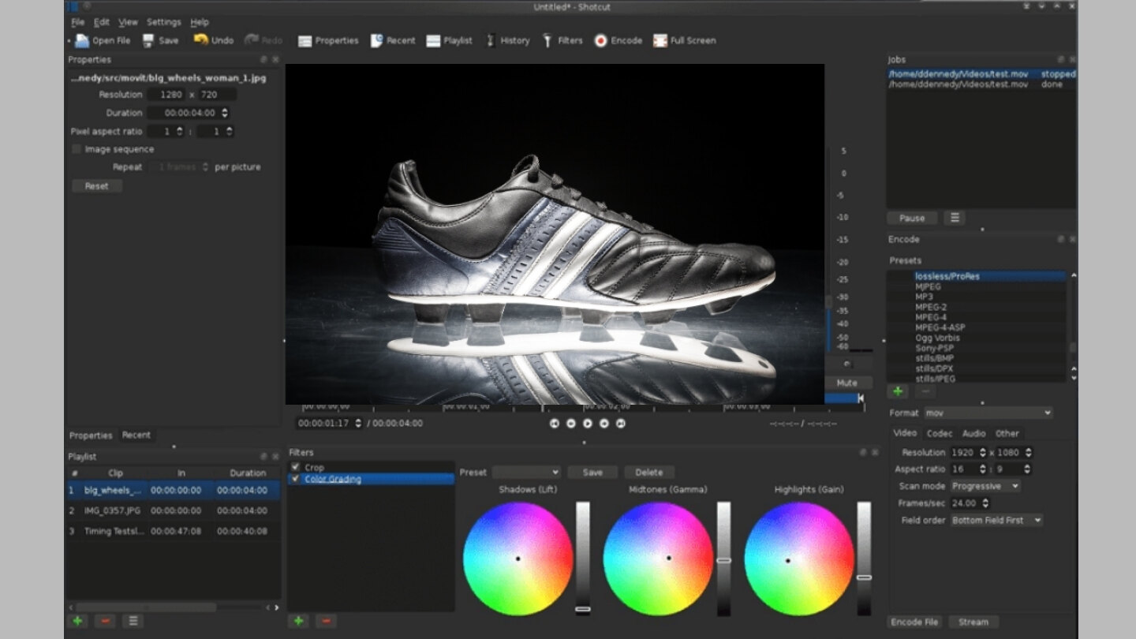Uncheck the Crop filter checkbox
Viewport: 1136px width, 639px height.
pyautogui.click(x=295, y=467)
